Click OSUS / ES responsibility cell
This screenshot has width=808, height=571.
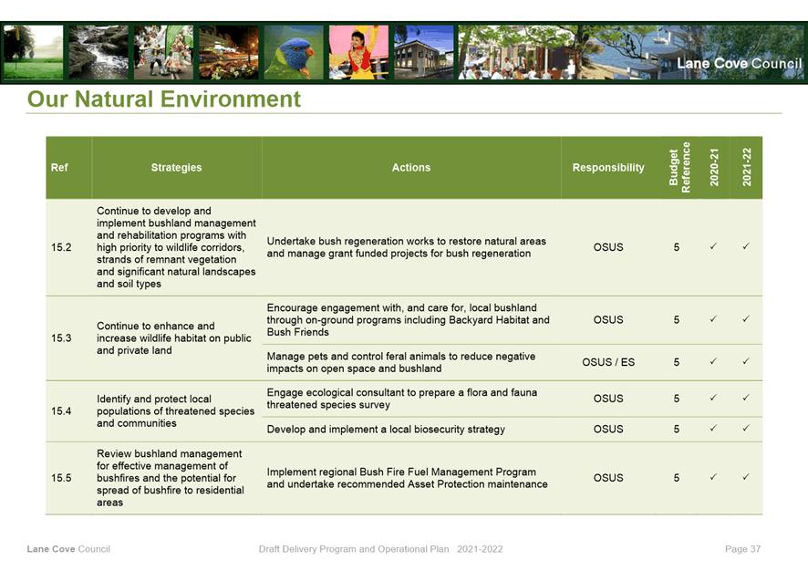608,362
